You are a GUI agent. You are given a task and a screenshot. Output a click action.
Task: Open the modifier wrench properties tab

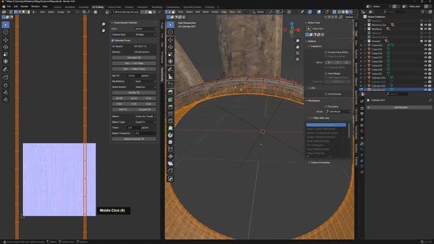(x=361, y=144)
